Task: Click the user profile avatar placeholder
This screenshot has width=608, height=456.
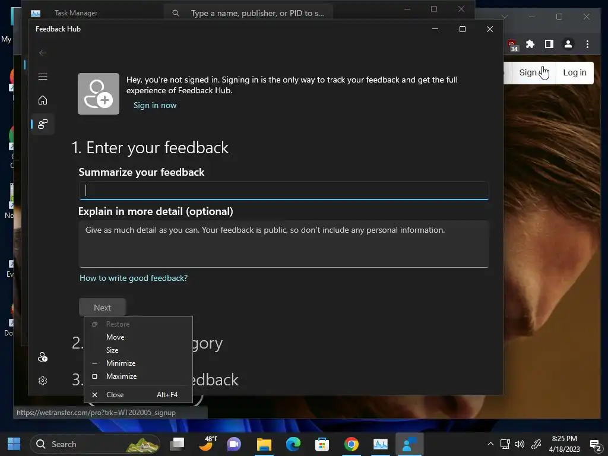Action: 99,94
